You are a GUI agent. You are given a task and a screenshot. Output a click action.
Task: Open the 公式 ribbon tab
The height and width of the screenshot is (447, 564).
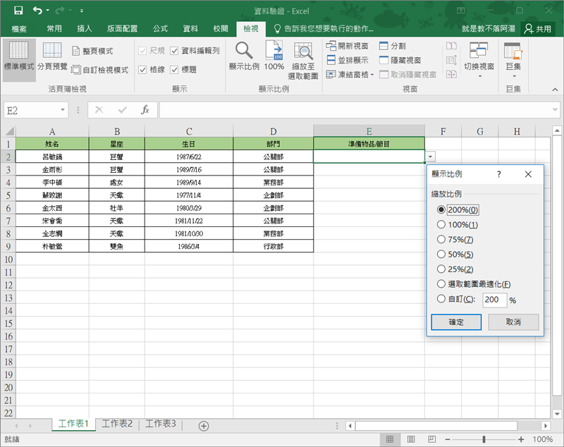(x=160, y=29)
